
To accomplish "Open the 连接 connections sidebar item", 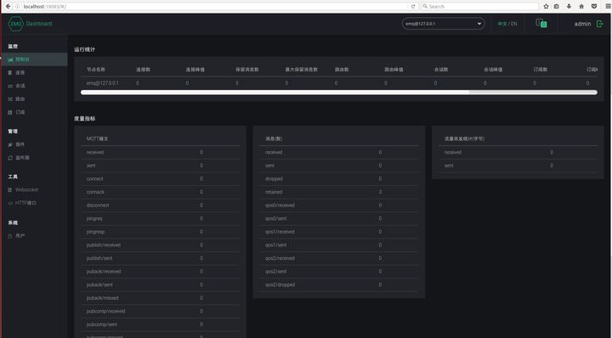I will 34,72.
